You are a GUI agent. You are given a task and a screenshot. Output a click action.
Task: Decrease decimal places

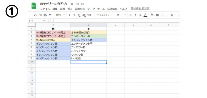point(79,15)
